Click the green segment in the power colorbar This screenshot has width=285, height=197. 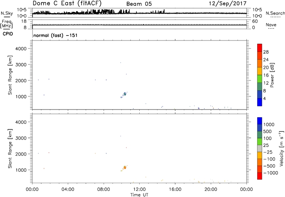[260, 79]
